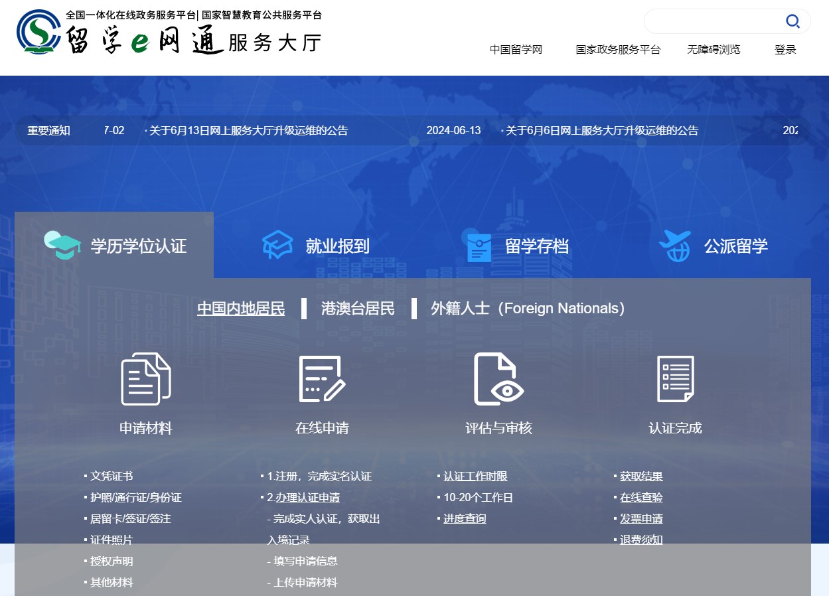The image size is (829, 596).
Task: Select the 中国内地居民 sub-tab
Action: click(x=241, y=309)
